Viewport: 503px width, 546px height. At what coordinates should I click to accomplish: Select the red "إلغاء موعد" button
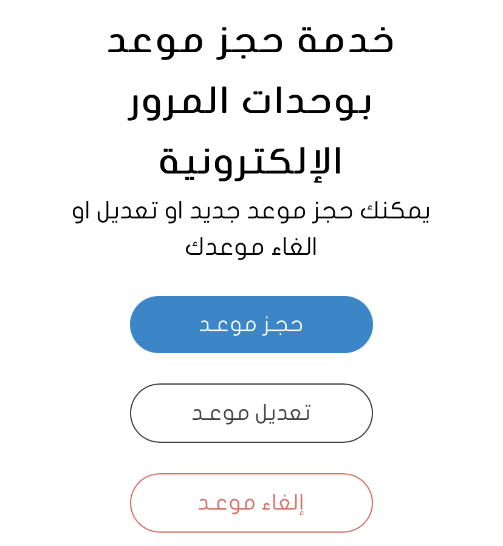click(x=251, y=503)
